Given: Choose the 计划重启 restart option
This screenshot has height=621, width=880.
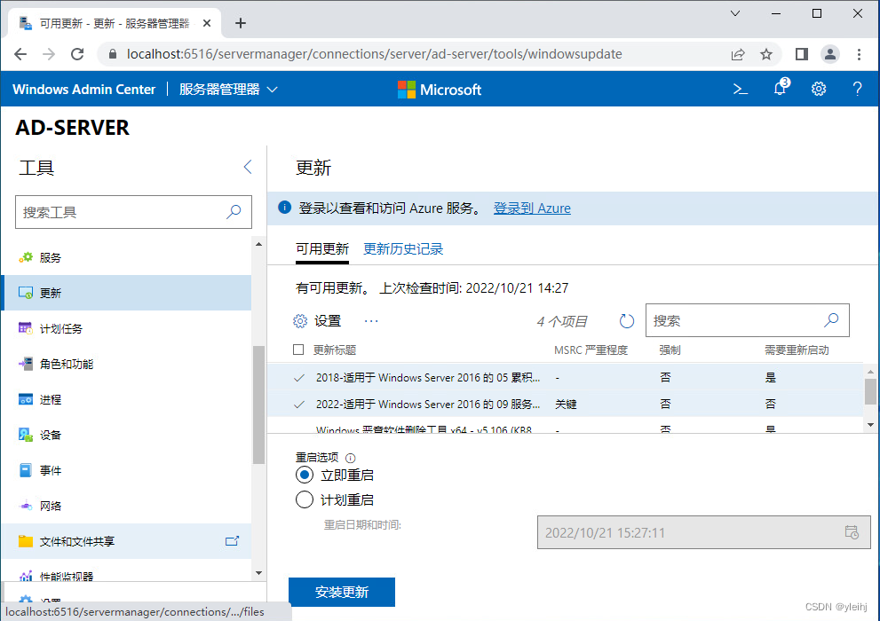Looking at the screenshot, I should (x=305, y=499).
